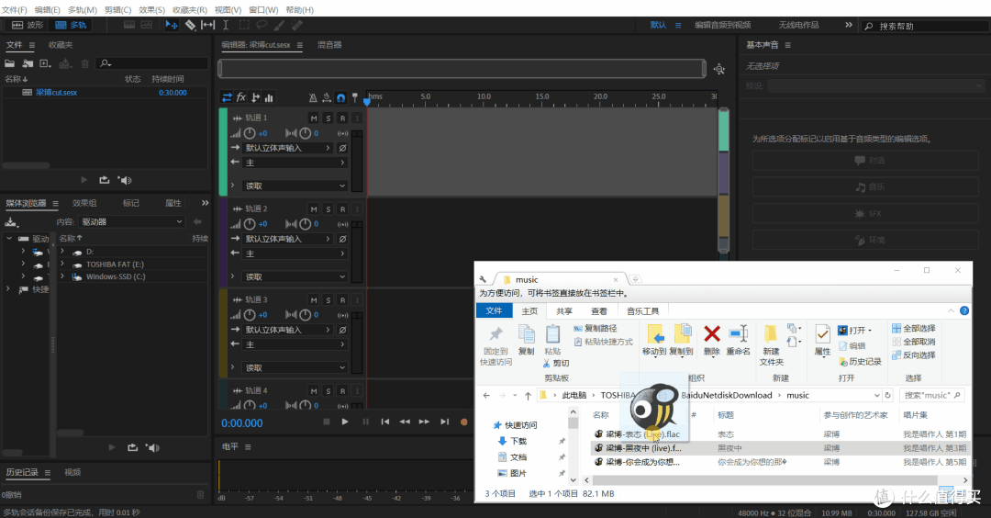Viewport: 991px width, 518px height.
Task: Click 属性 properties button in Explorer
Action: [822, 341]
